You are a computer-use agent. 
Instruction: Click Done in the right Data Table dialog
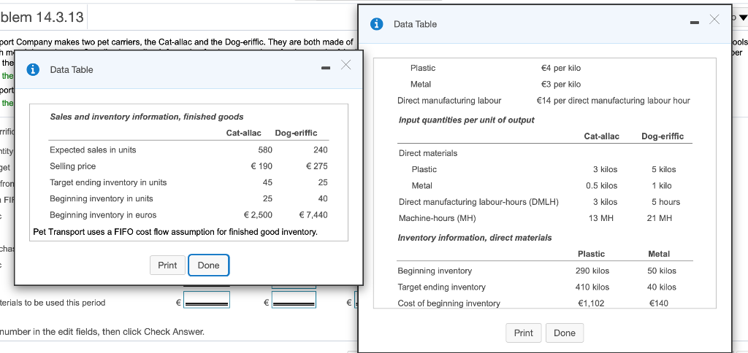coord(565,333)
